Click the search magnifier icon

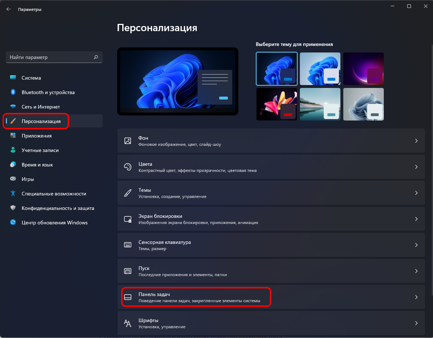pos(96,57)
